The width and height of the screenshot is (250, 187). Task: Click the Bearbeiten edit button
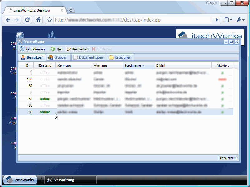click(x=77, y=49)
